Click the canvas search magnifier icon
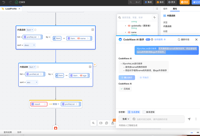Screen dimensions: 200x136 [x=93, y=123]
